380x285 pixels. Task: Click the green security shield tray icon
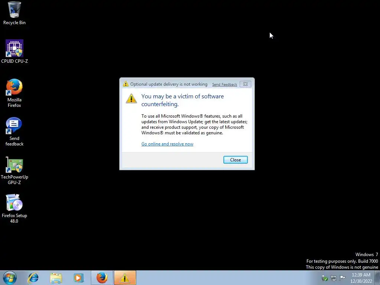point(324,278)
